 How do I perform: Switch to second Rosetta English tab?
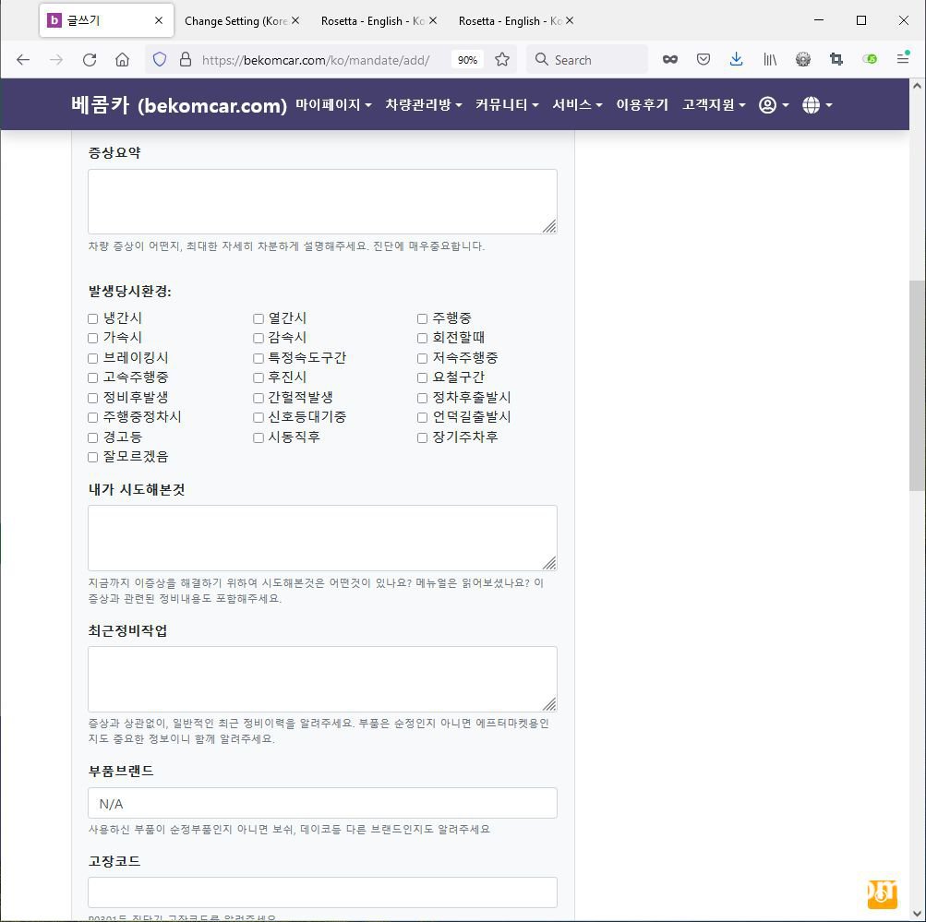click(373, 20)
